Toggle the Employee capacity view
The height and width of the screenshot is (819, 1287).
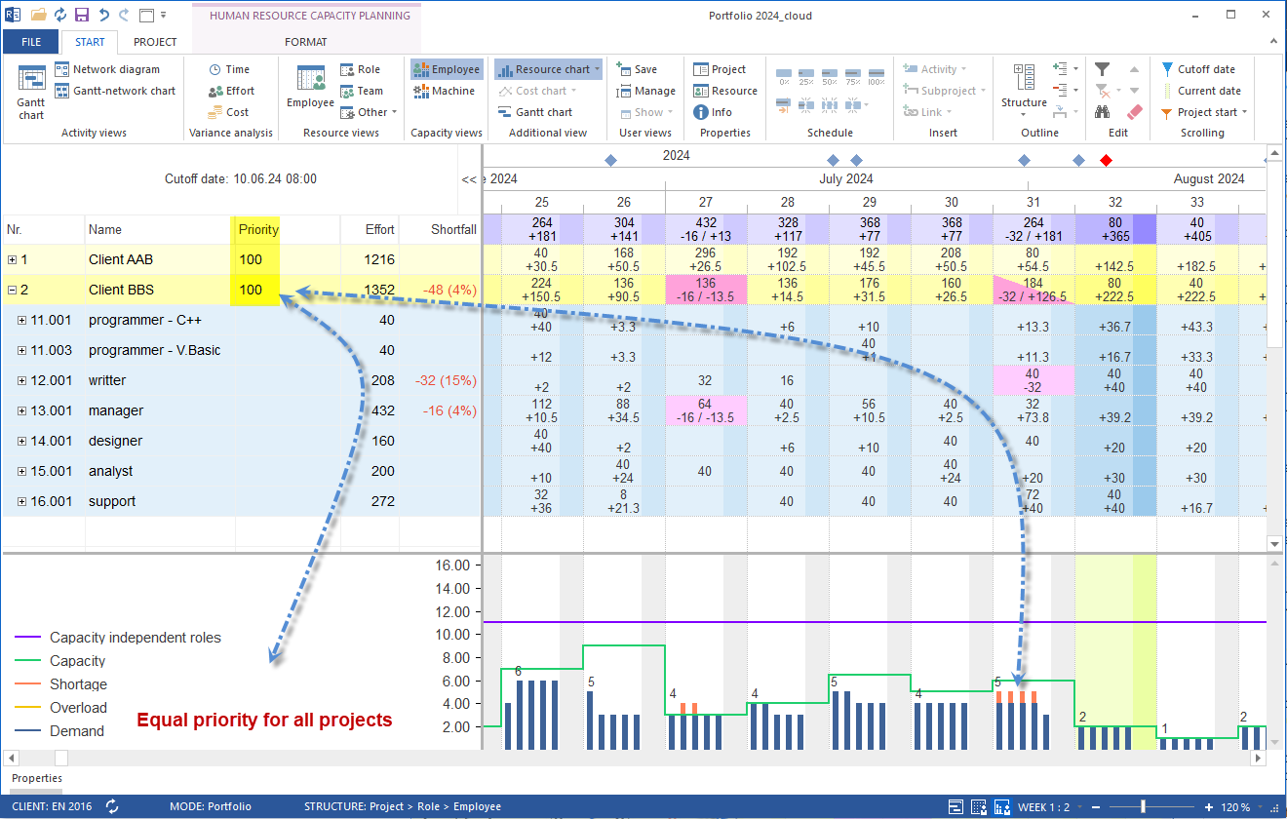click(x=446, y=69)
